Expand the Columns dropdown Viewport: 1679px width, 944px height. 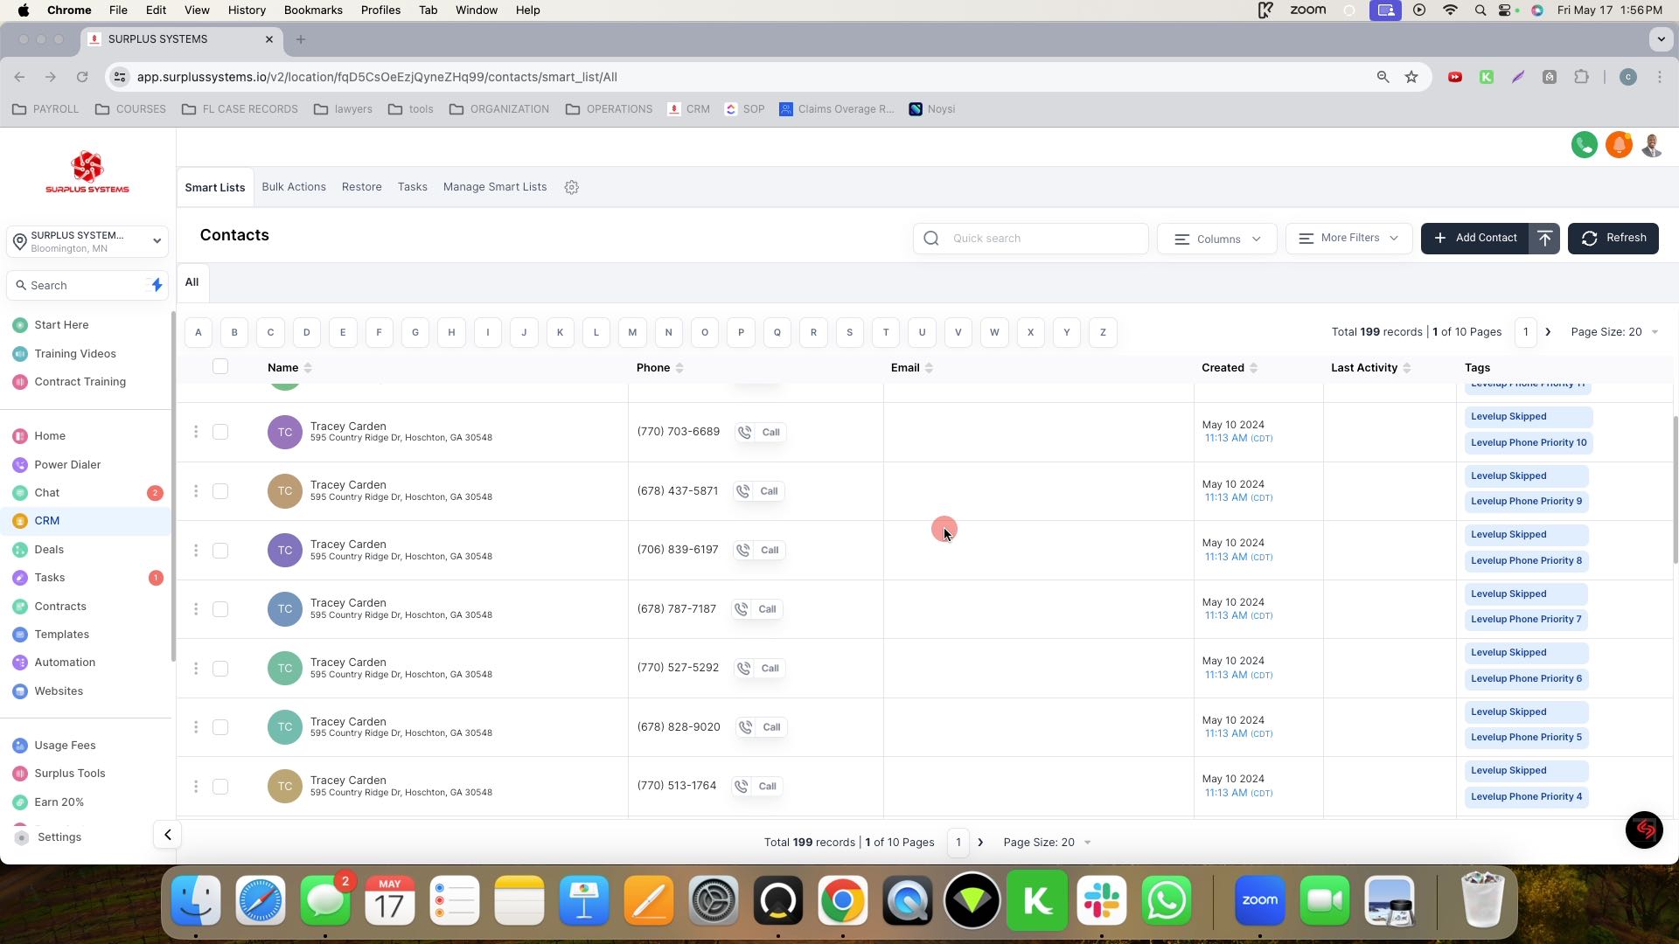click(1217, 239)
